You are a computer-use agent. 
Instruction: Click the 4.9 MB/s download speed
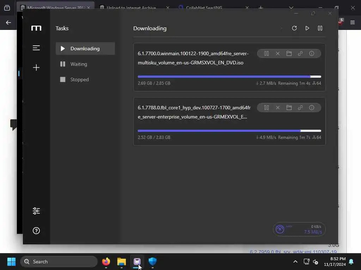[266, 137]
